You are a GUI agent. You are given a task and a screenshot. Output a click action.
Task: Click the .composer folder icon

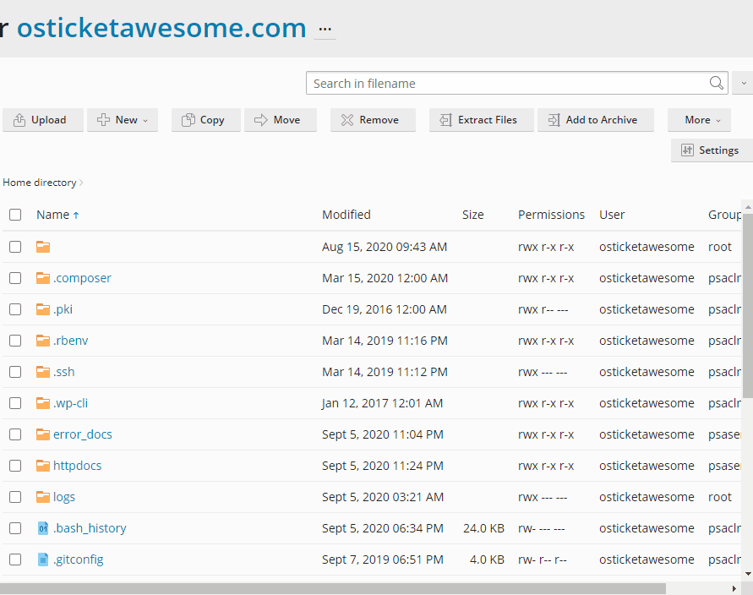tap(43, 278)
